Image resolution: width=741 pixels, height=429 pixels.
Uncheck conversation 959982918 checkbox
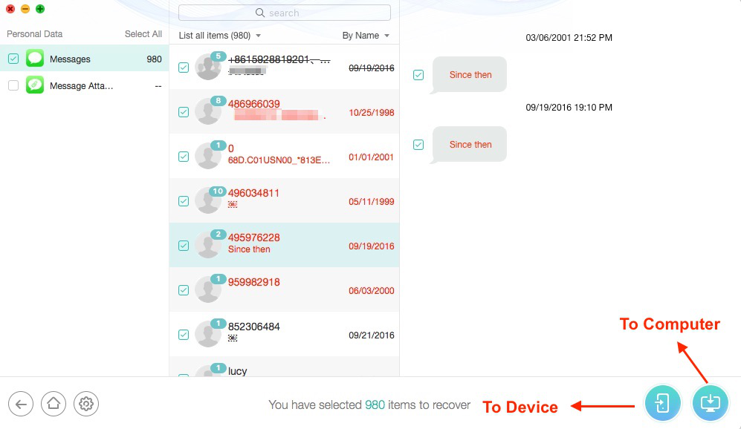(184, 290)
